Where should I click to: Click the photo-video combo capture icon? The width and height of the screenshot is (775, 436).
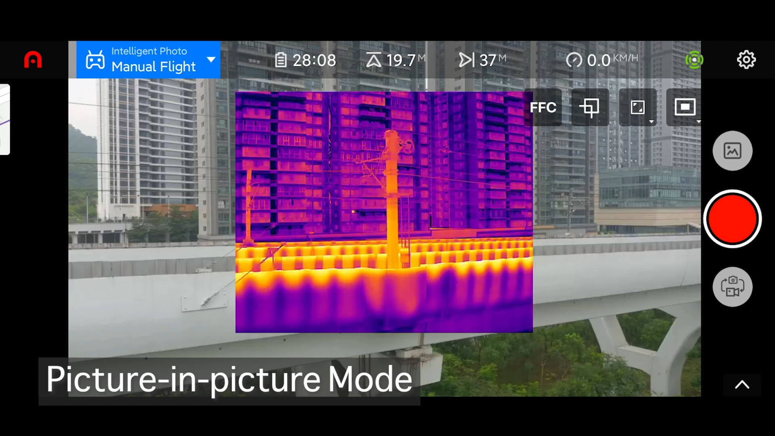click(733, 286)
